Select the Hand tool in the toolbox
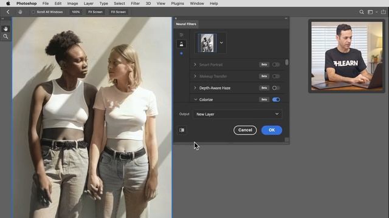The image size is (389, 218). [x=5, y=28]
